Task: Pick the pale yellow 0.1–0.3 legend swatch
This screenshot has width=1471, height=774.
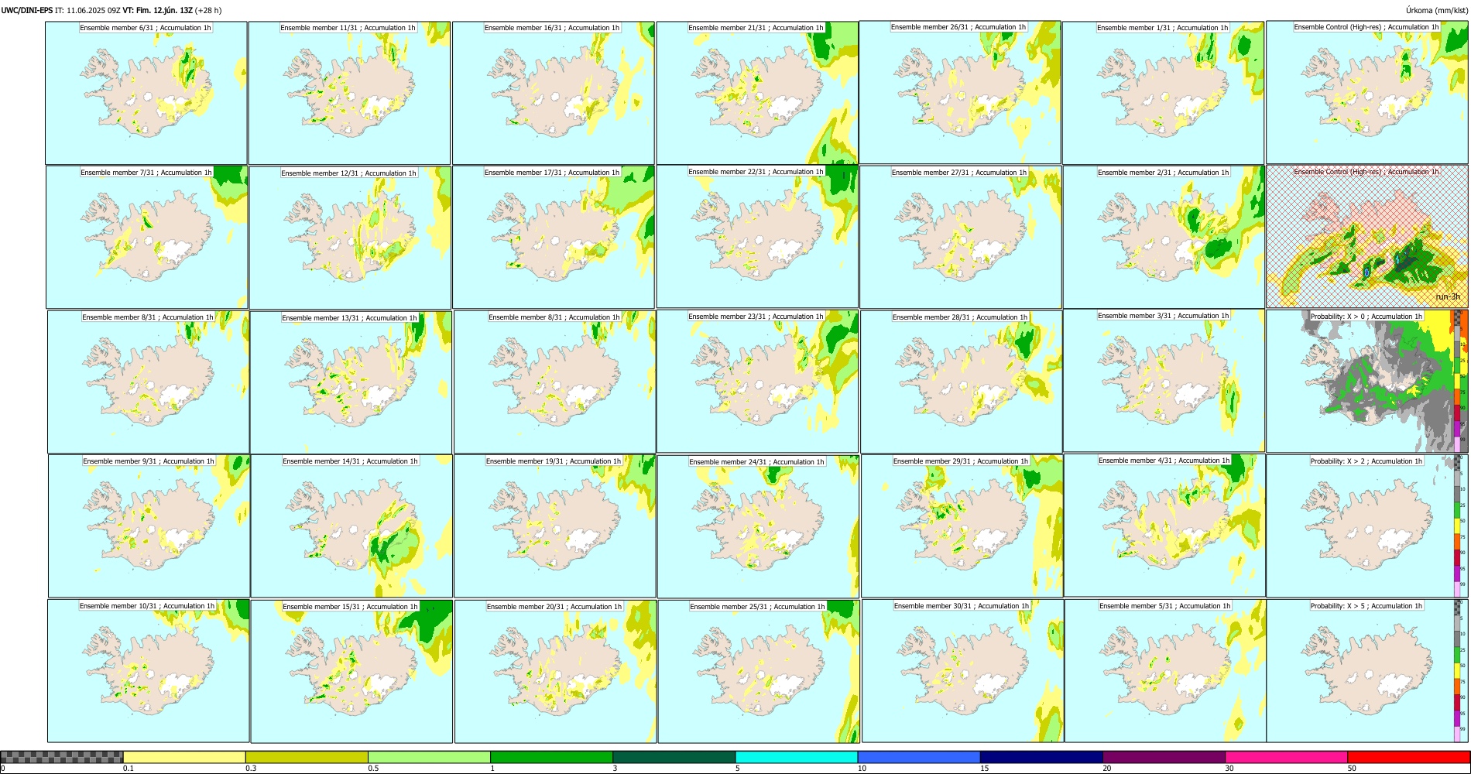Action: tap(184, 757)
